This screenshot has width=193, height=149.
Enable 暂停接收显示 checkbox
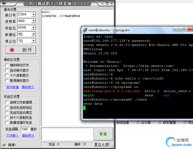click(7, 81)
